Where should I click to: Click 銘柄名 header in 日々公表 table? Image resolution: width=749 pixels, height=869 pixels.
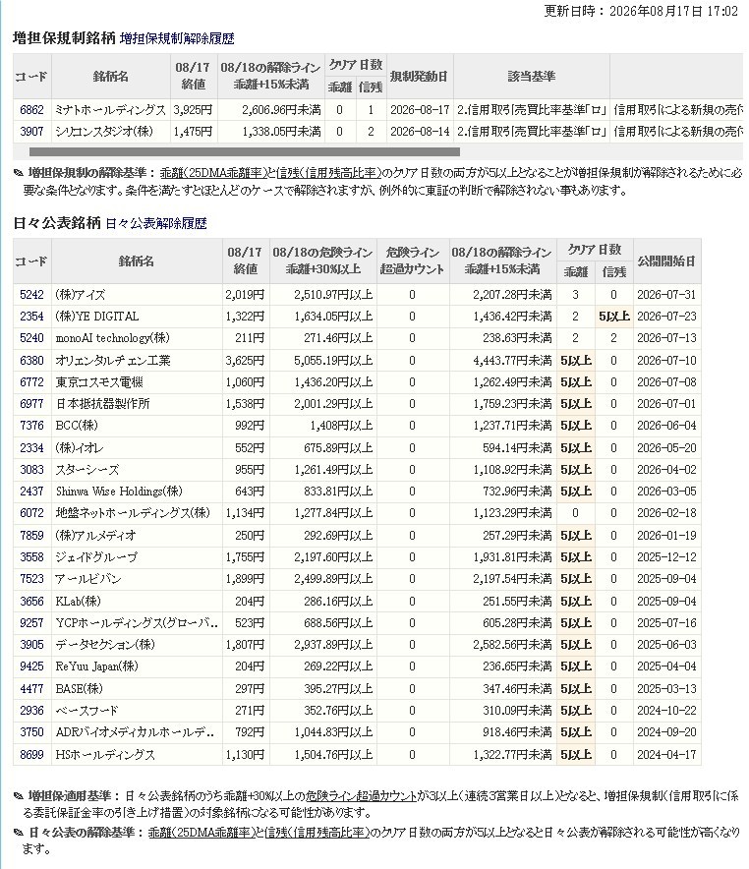pos(137,261)
